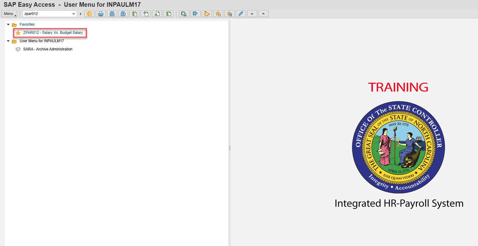Click the cube icon beside SARA
The image size is (478, 246).
18,49
